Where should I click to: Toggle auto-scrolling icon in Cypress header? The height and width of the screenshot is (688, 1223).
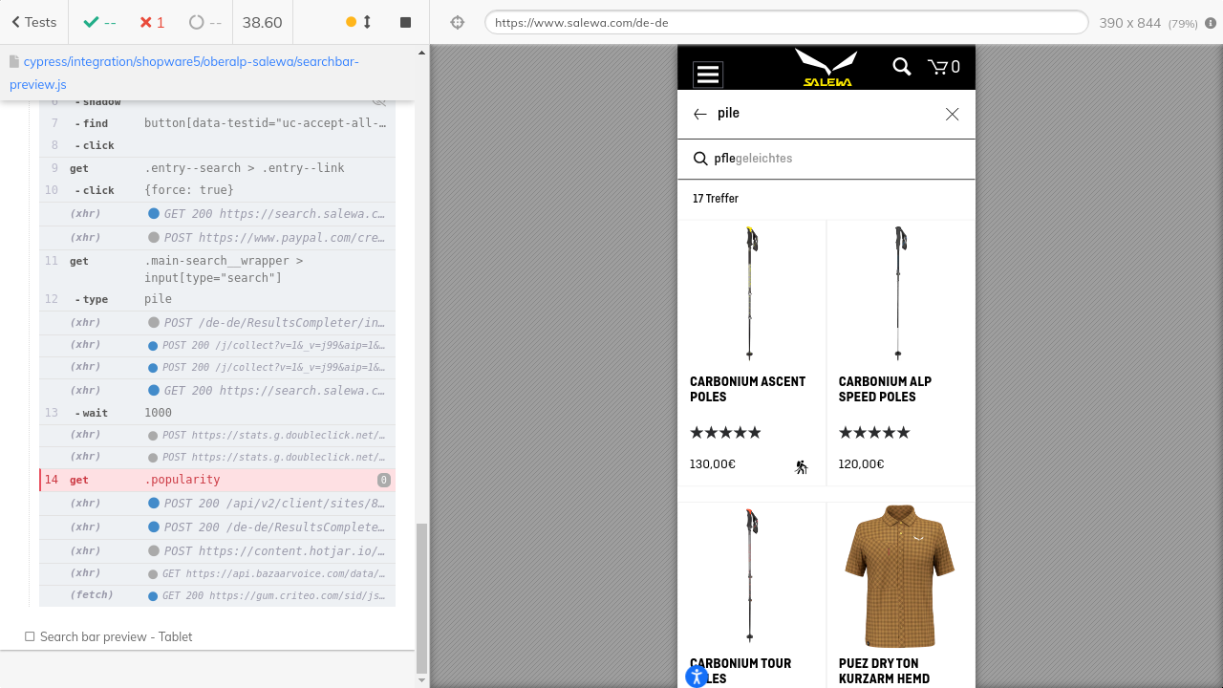pyautogui.click(x=359, y=22)
